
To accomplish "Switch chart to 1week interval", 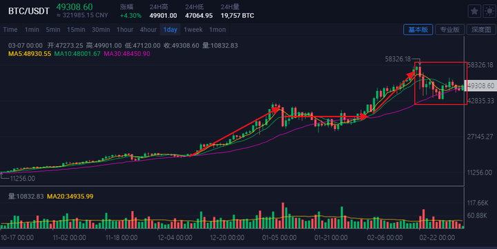I will [193, 30].
